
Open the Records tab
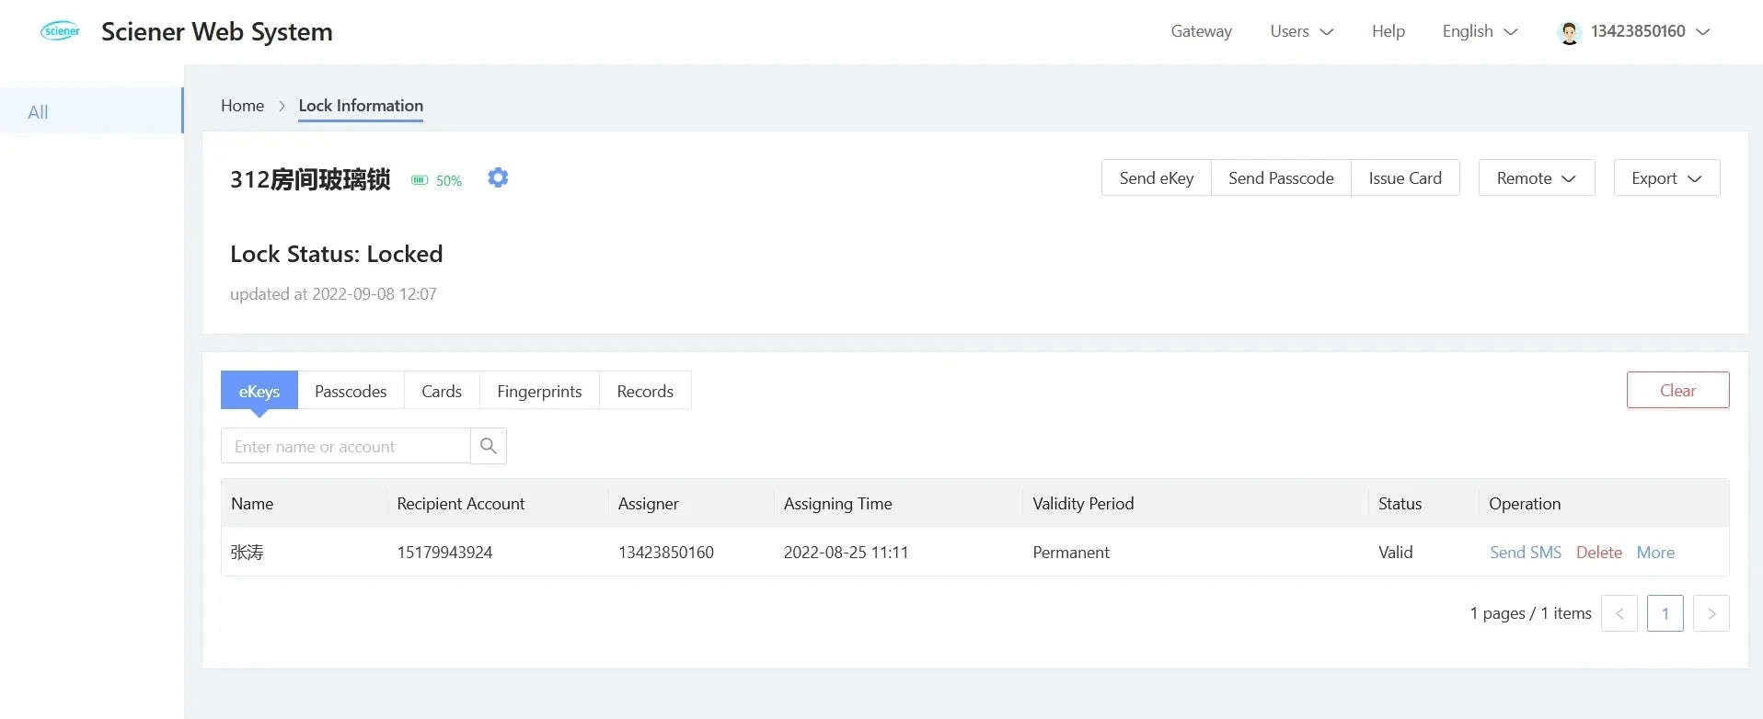pos(644,391)
